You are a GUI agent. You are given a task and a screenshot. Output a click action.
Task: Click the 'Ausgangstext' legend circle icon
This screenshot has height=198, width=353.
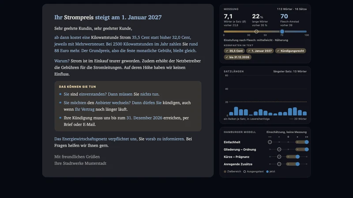244,172
